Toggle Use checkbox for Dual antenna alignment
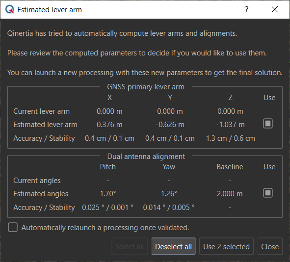This screenshot has width=290, height=262. click(x=268, y=193)
